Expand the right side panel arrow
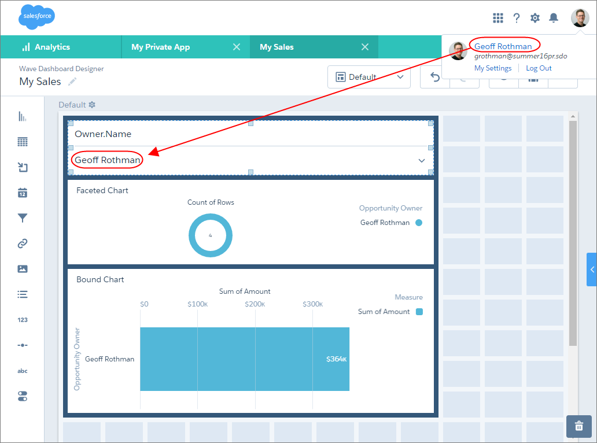Image resolution: width=597 pixels, height=443 pixels. pyautogui.click(x=592, y=270)
